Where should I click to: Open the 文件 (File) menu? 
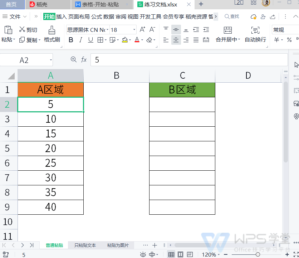14,16
